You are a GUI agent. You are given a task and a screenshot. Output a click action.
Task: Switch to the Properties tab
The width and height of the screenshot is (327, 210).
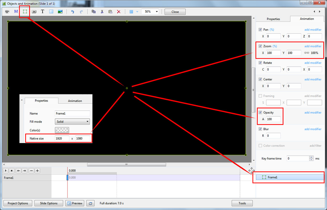[273, 19]
